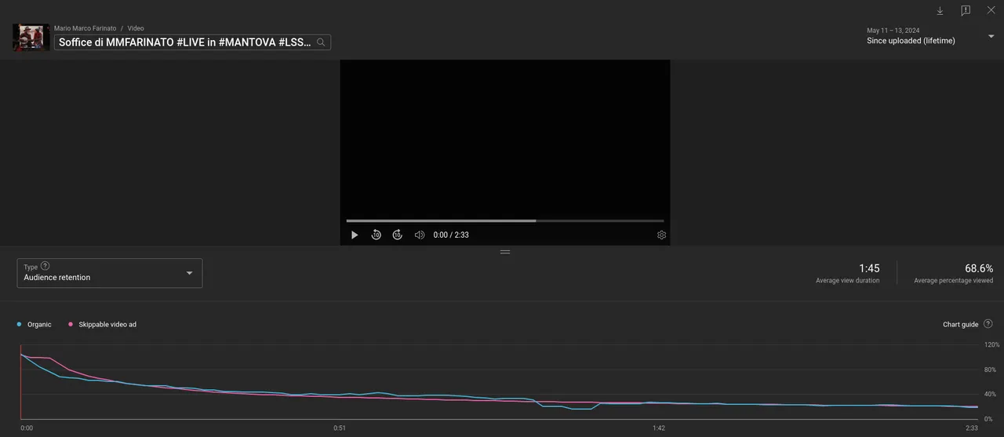Download the analytics report
The height and width of the screenshot is (437, 1004).
pos(940,11)
